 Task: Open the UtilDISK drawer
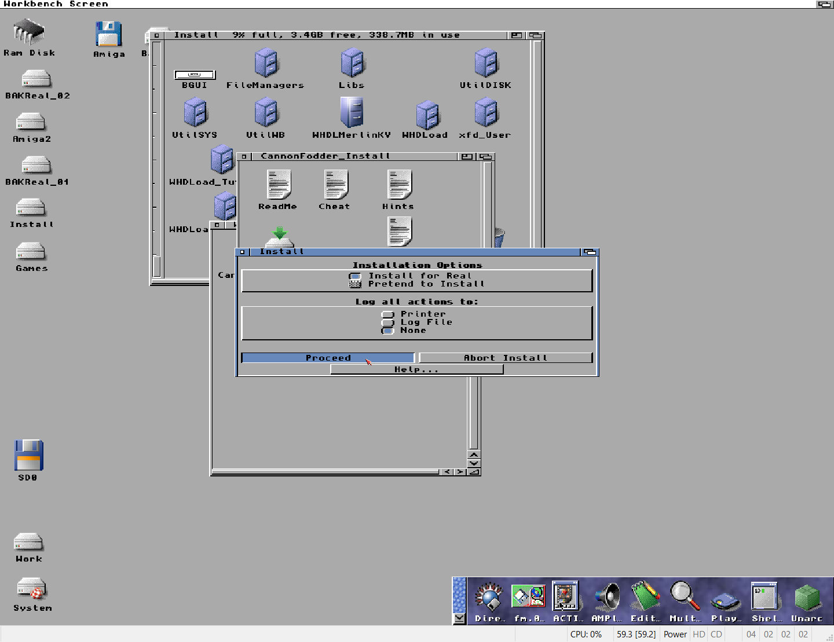486,63
